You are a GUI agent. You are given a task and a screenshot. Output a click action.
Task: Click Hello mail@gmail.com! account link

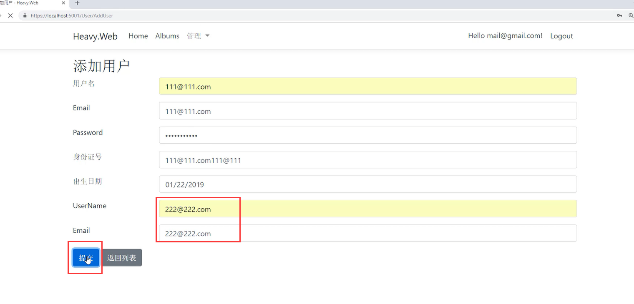(505, 36)
